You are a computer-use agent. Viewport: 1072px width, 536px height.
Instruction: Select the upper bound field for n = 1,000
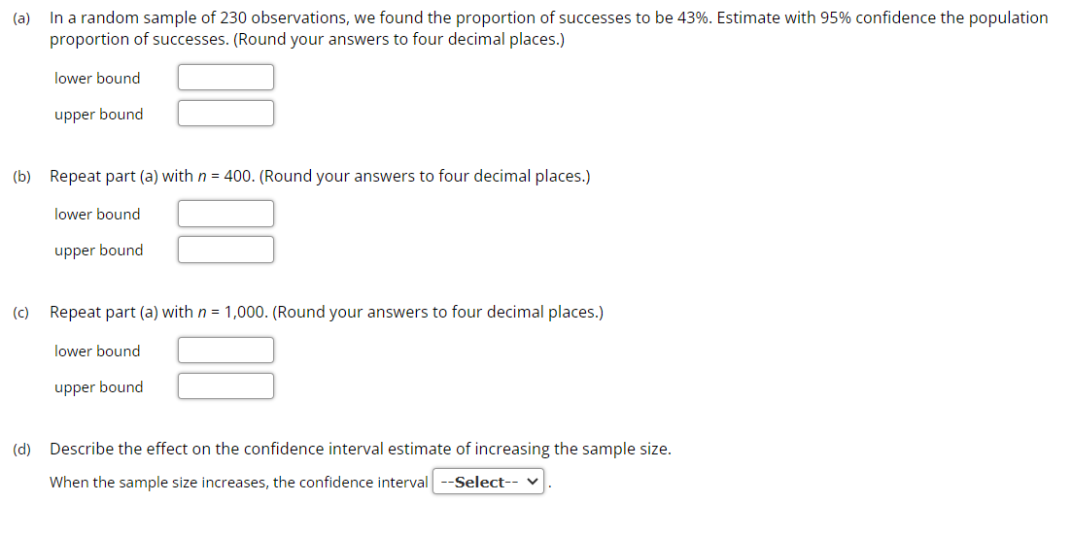point(225,385)
